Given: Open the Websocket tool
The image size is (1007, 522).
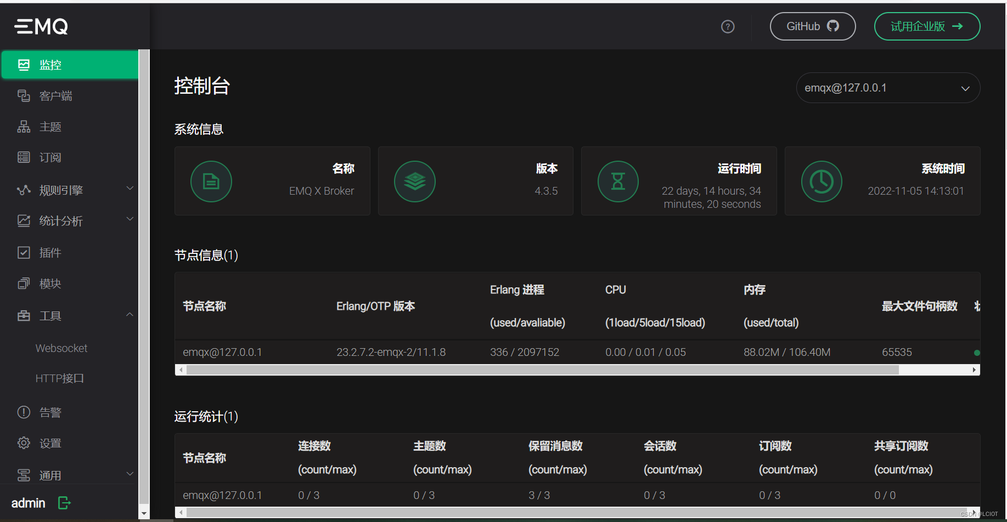Looking at the screenshot, I should point(61,348).
